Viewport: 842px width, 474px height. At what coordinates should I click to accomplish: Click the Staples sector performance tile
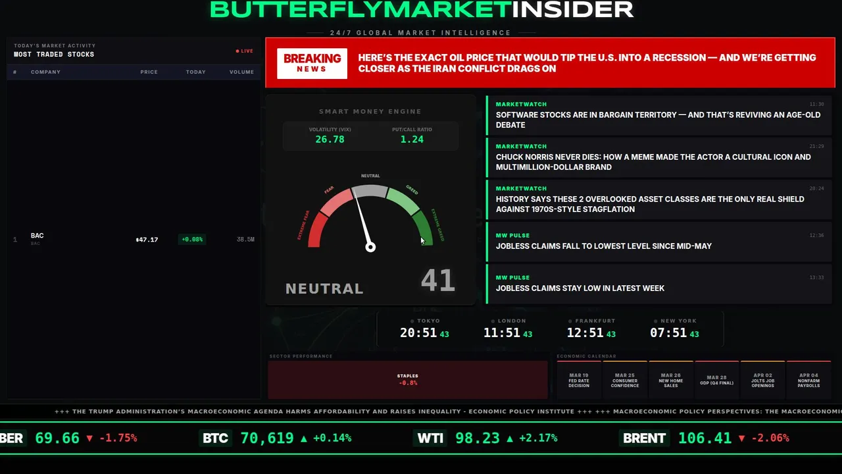[x=408, y=379]
